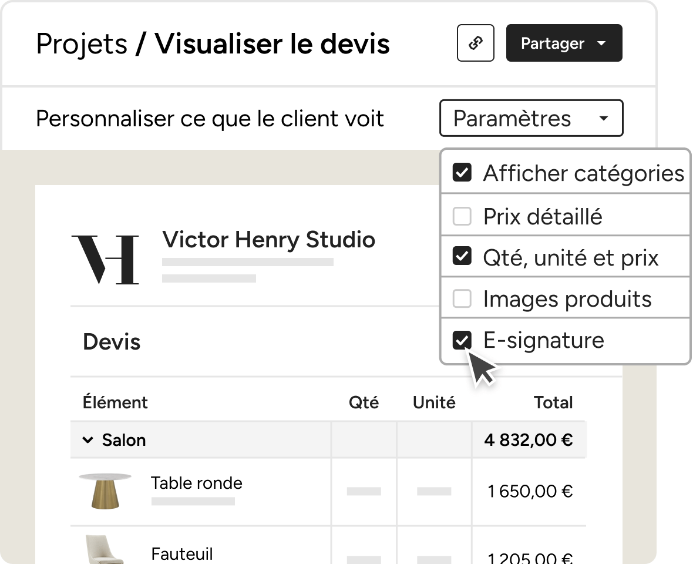The image size is (693, 564).
Task: Collapse the Salon category chevron
Action: pyautogui.click(x=88, y=440)
